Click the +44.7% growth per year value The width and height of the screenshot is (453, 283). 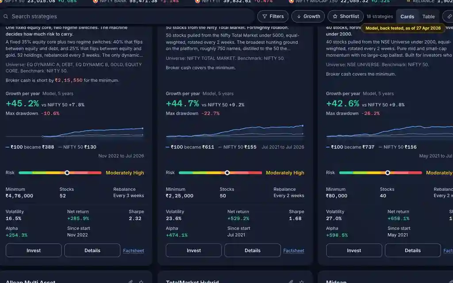tap(182, 104)
